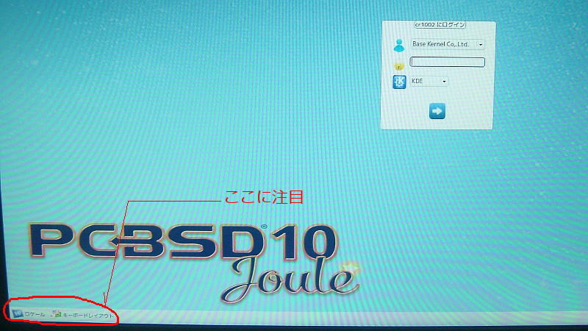
Task: Click the user avatar icon
Action: pyautogui.click(x=399, y=46)
